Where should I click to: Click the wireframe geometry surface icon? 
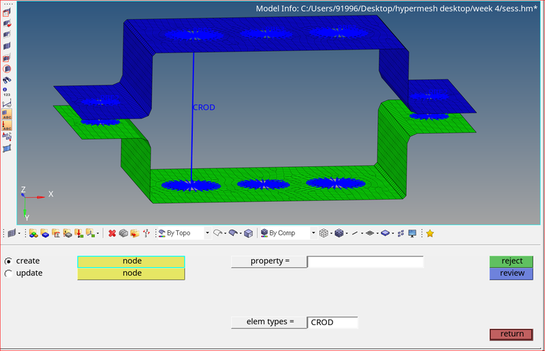coord(217,233)
